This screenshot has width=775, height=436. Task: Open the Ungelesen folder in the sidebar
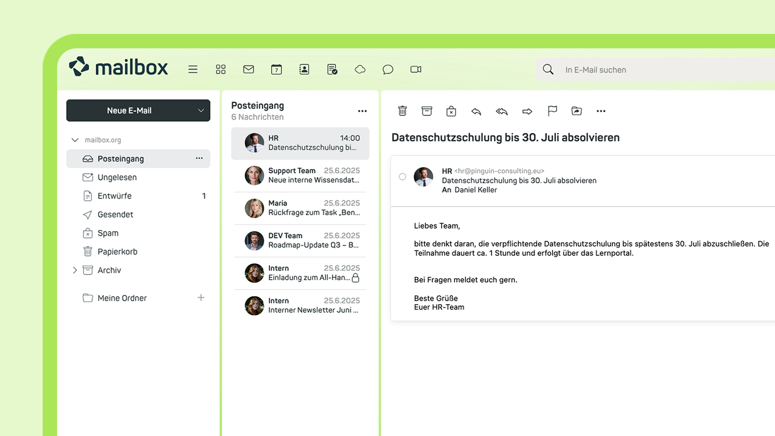(117, 177)
